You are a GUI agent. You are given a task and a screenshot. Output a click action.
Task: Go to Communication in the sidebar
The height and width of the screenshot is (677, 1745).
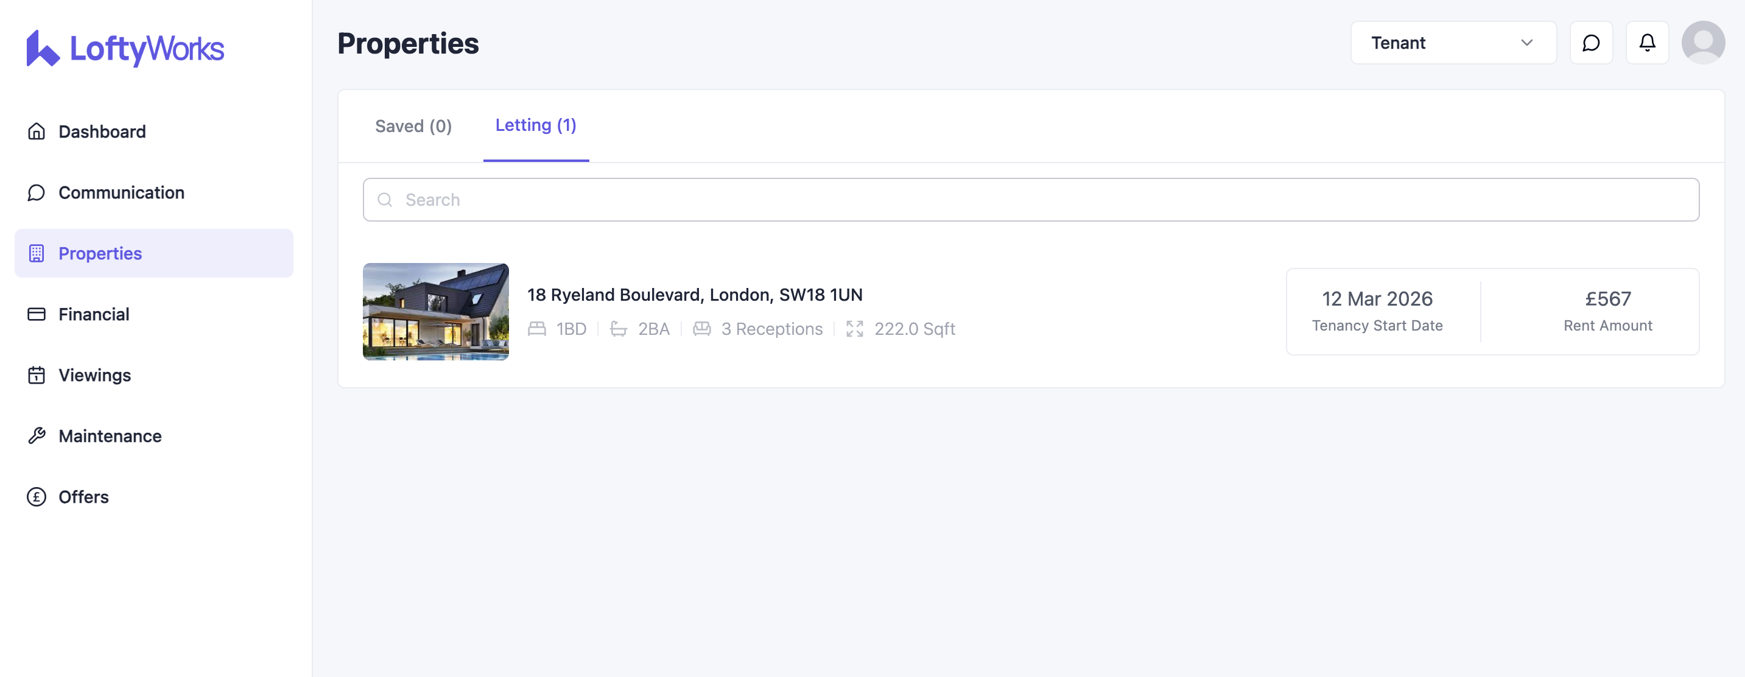pos(121,192)
